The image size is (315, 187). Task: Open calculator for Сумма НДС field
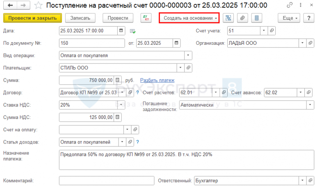click(118, 117)
